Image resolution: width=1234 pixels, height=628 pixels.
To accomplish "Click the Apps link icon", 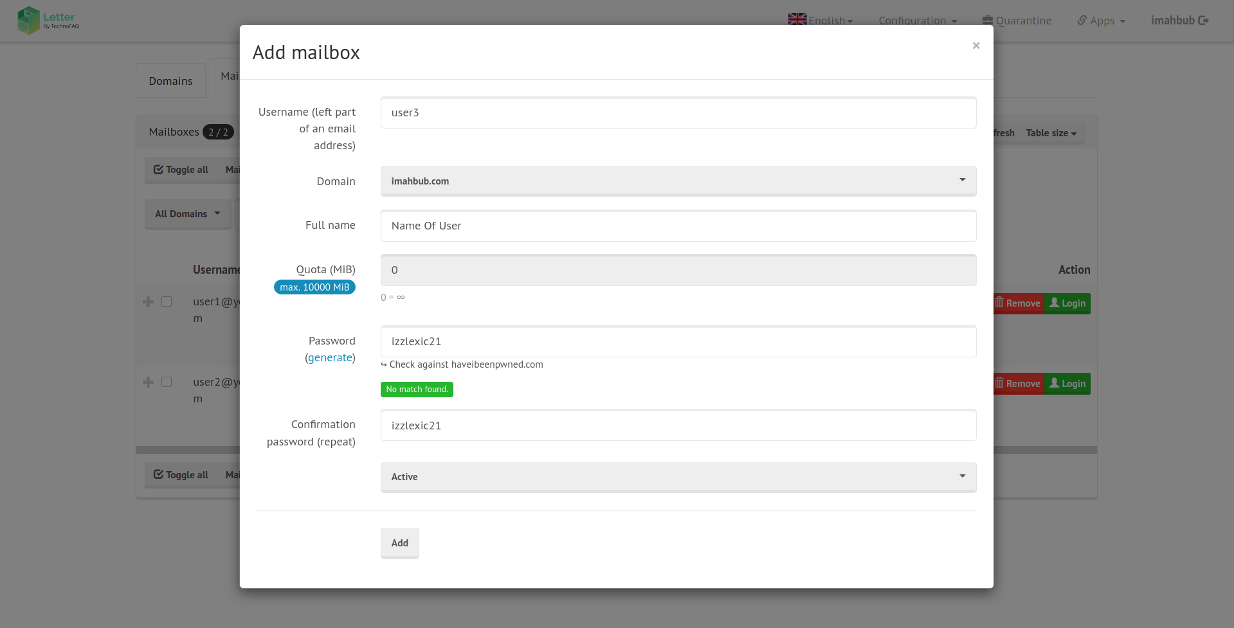I will pyautogui.click(x=1082, y=20).
